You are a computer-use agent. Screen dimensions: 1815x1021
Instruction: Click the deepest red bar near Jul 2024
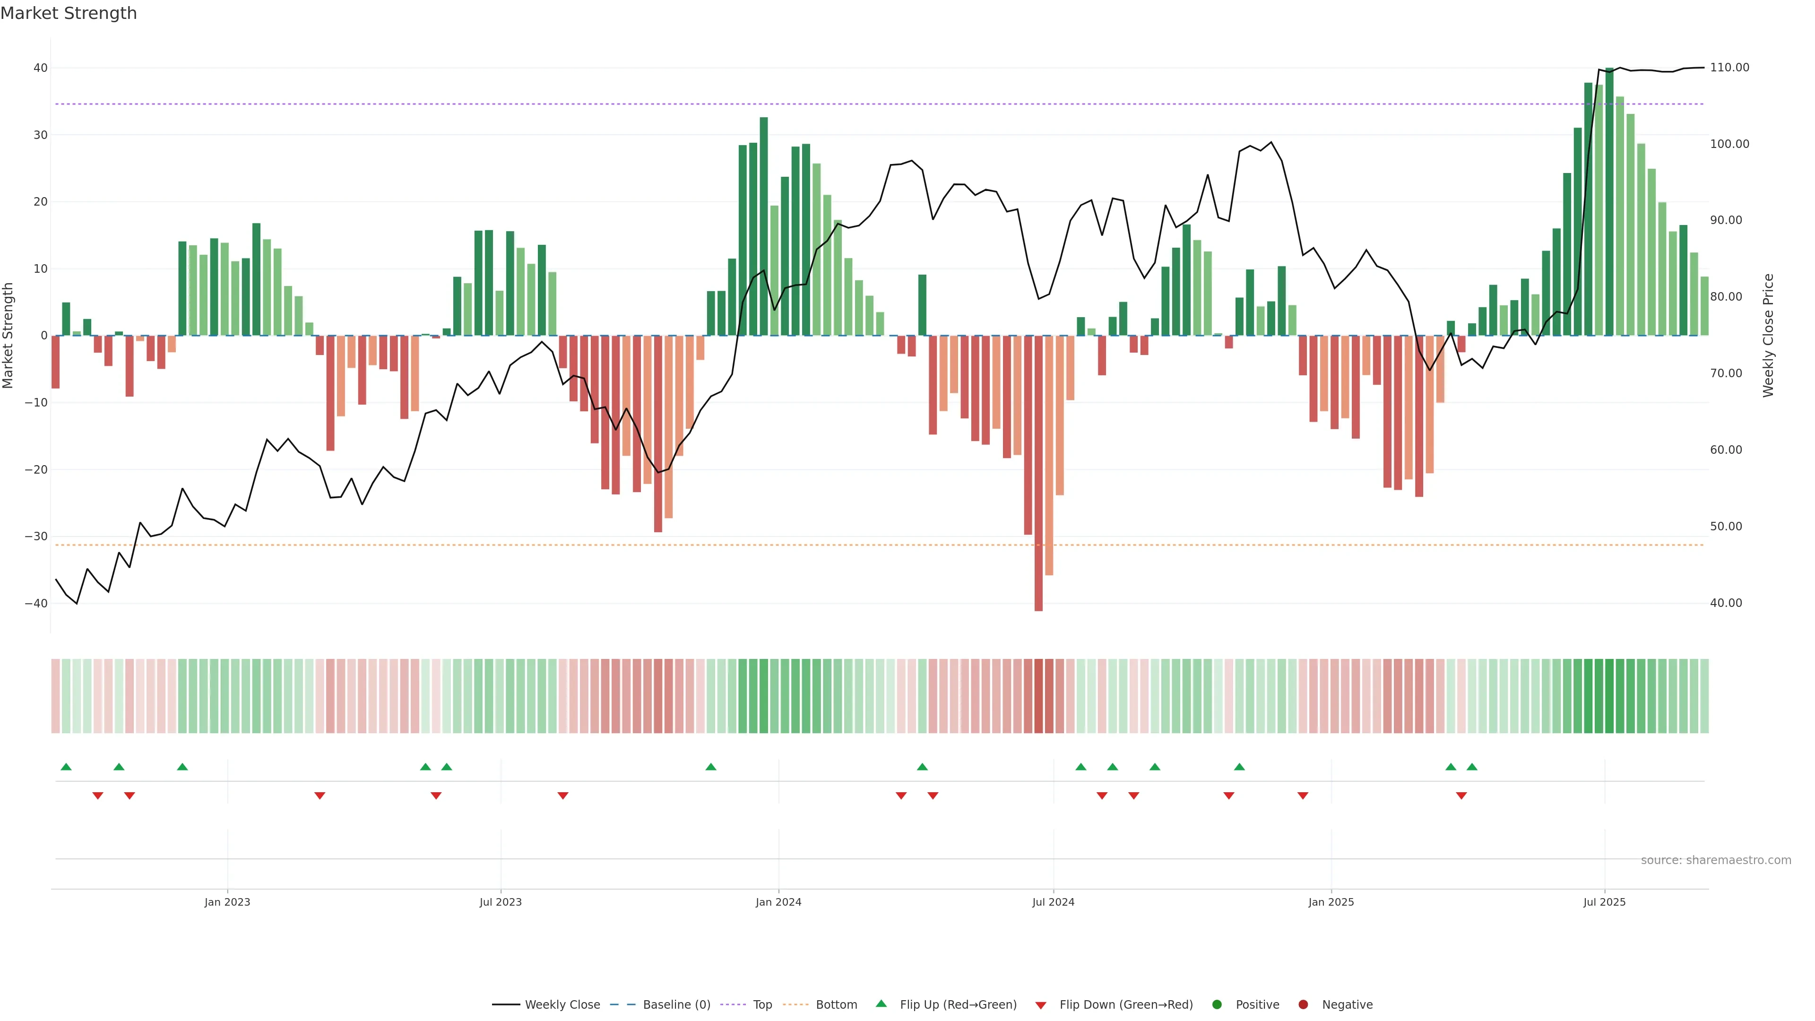(x=1038, y=472)
